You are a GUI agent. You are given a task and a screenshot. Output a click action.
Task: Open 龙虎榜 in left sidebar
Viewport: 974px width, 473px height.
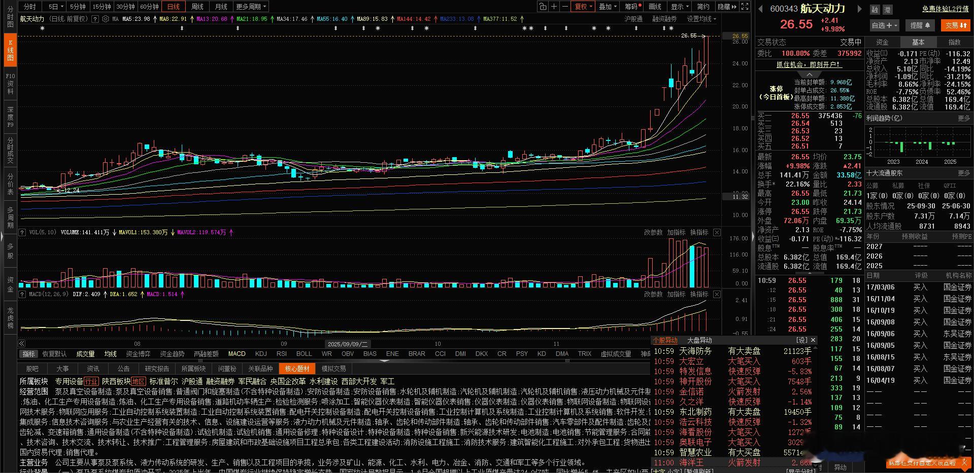(10, 318)
